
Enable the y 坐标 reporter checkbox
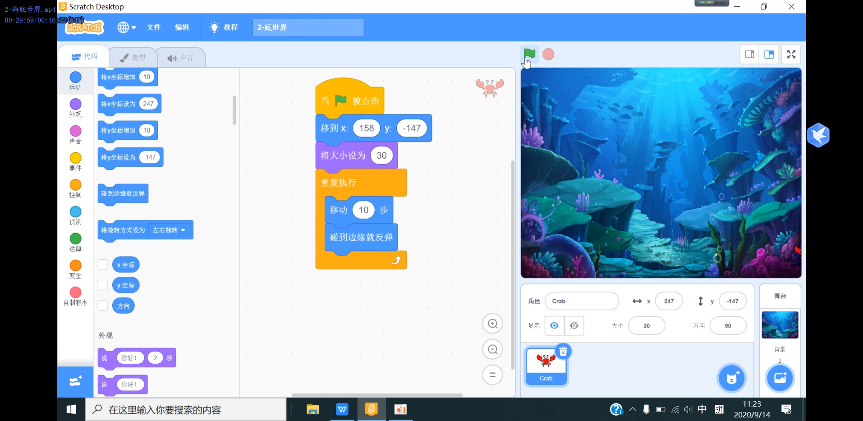tap(103, 285)
